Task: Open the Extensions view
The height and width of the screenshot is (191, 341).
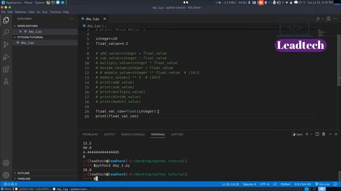Action: [x=6, y=70]
